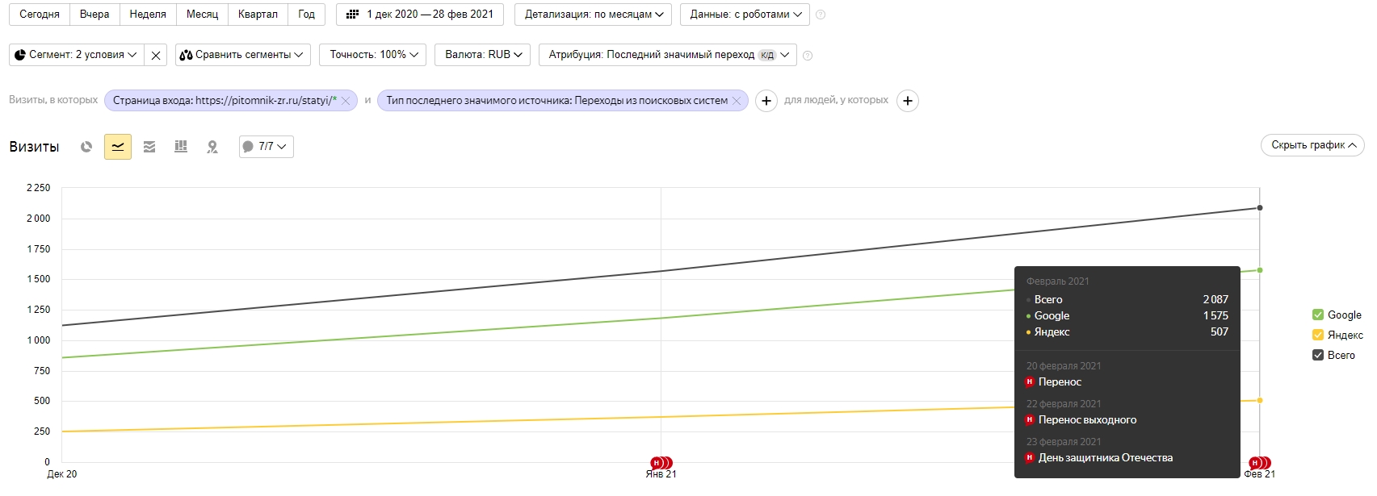The width and height of the screenshot is (1377, 496).
Task: Click the holiday marker at Янв 21
Action: 661,463
